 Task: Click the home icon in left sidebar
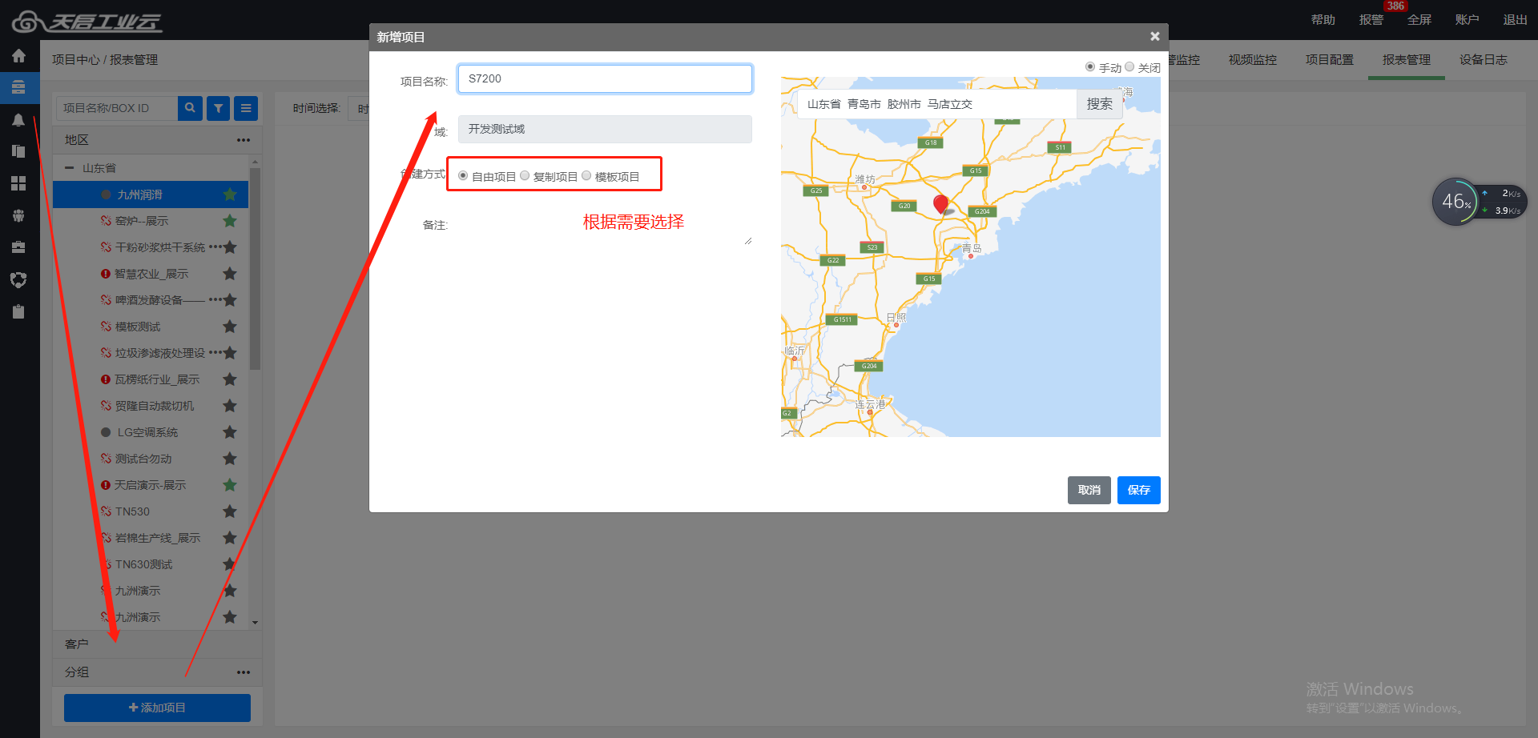tap(18, 56)
